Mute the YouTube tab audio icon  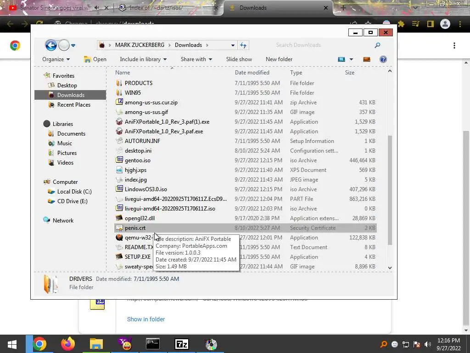click(x=96, y=8)
